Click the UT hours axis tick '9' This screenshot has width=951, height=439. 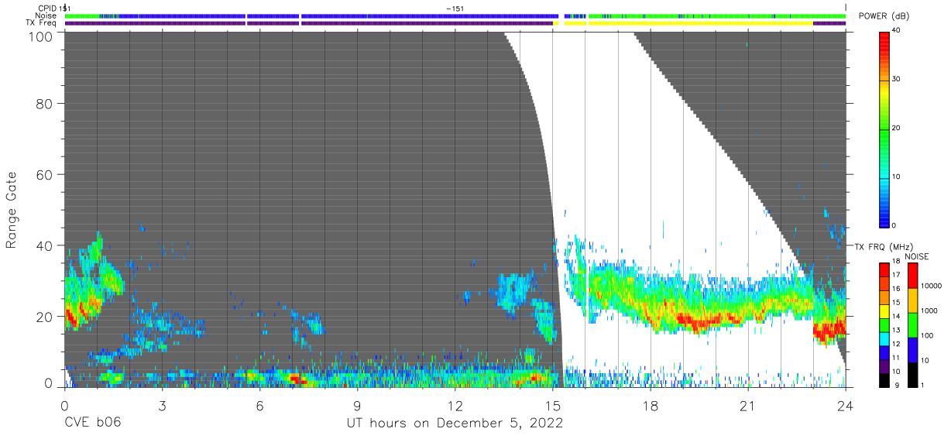click(357, 405)
